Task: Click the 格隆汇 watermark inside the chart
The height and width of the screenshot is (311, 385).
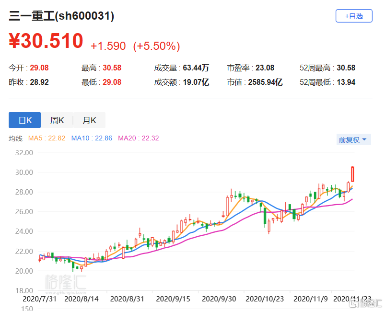Action: pyautogui.click(x=65, y=284)
